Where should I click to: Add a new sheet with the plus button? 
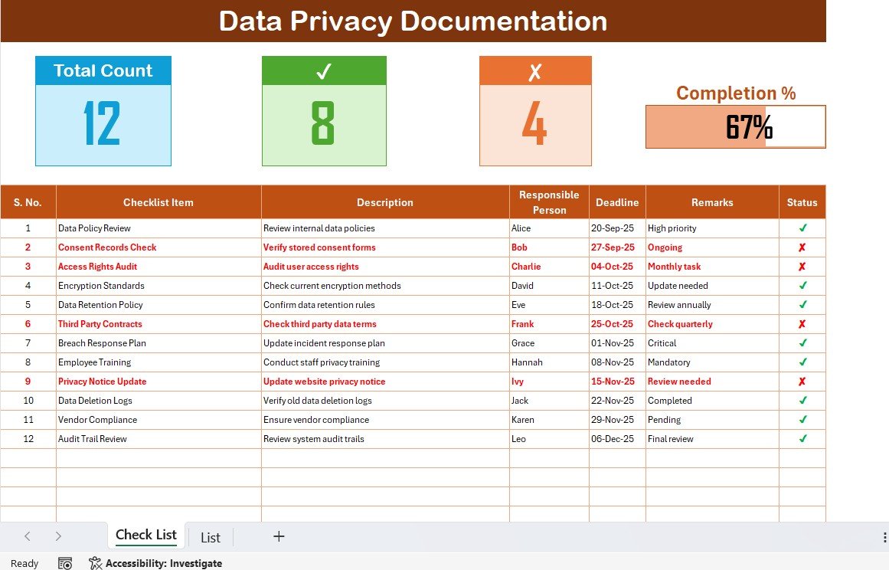point(279,536)
